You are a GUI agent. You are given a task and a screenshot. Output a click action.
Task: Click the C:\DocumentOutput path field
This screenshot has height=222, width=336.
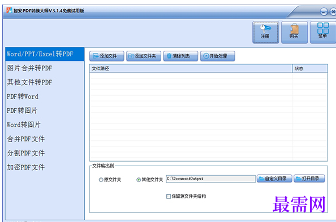coord(210,179)
